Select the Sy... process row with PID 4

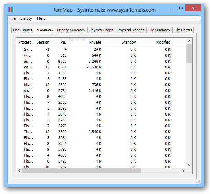point(101,49)
